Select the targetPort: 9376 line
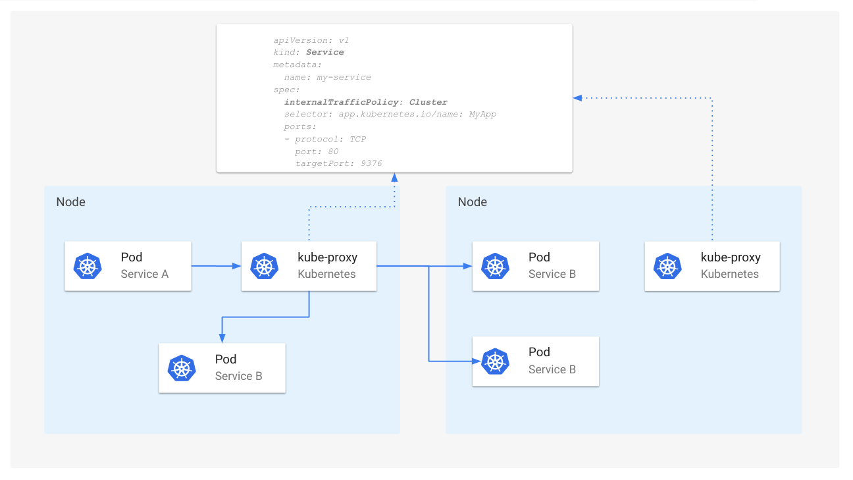 coord(338,163)
